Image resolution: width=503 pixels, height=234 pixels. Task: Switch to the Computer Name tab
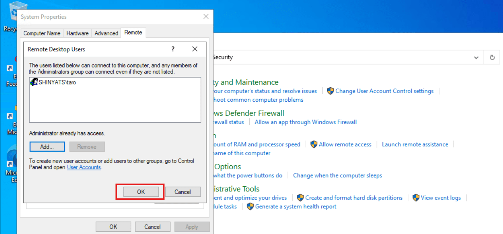click(x=42, y=33)
